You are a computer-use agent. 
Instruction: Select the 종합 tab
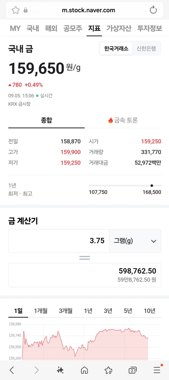46,120
